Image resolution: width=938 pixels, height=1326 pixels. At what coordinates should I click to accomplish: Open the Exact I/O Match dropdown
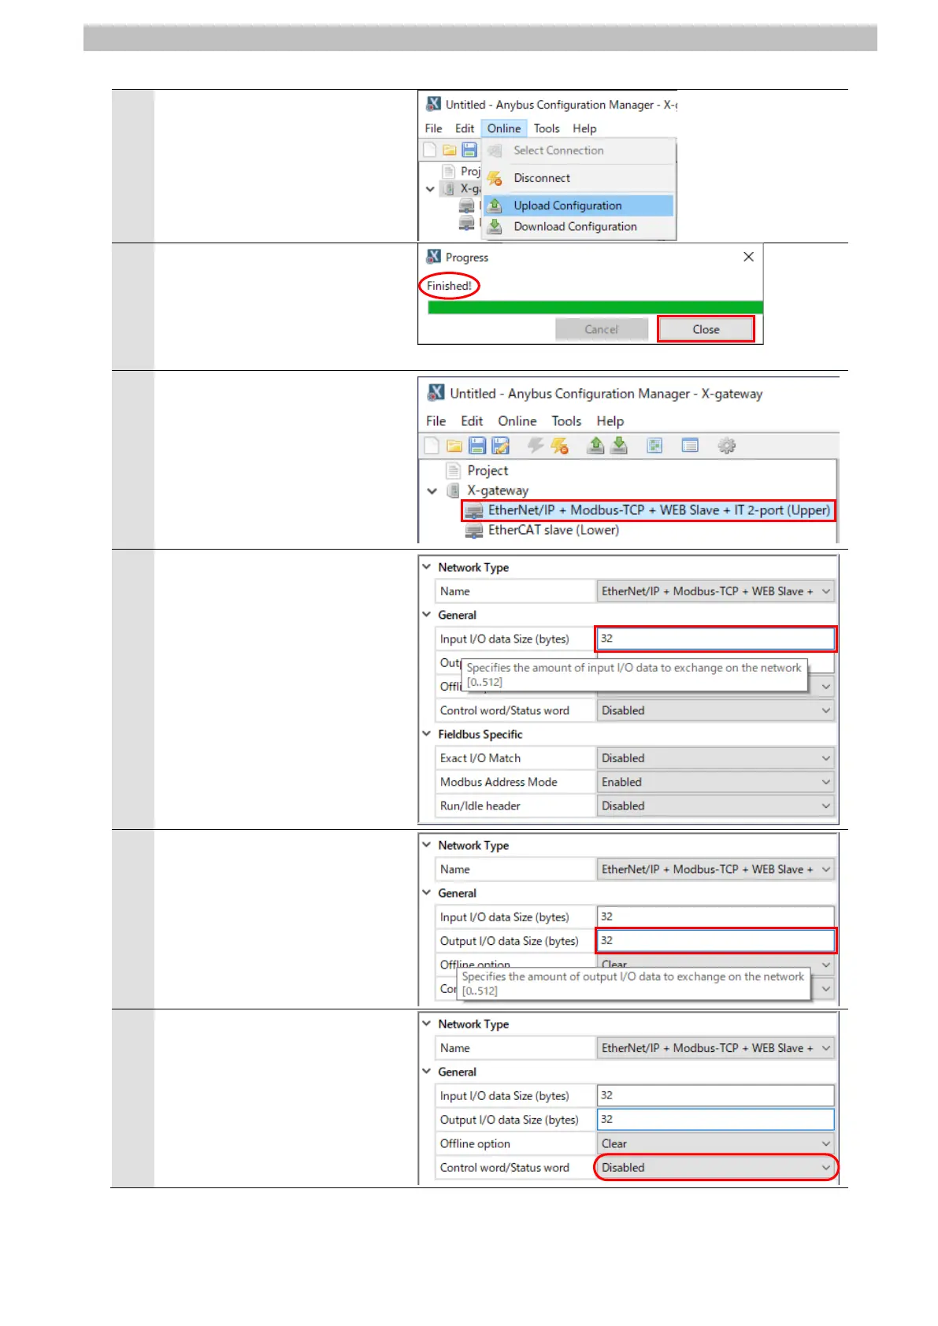click(x=715, y=758)
